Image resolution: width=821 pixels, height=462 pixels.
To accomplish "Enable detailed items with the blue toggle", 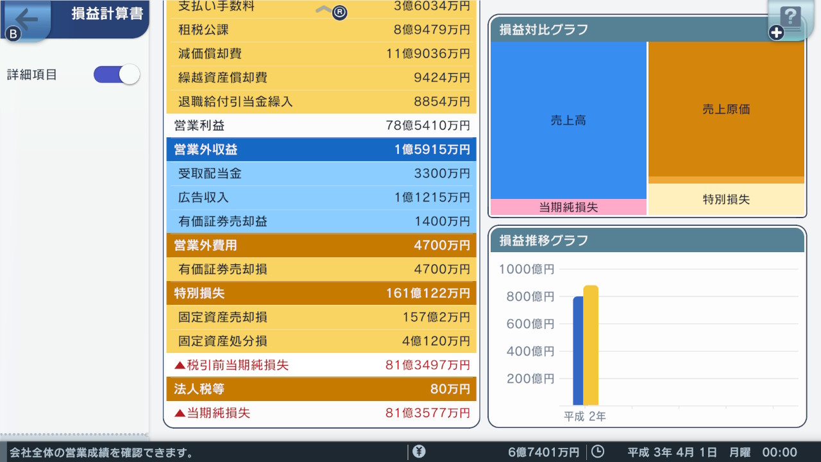I will [116, 74].
